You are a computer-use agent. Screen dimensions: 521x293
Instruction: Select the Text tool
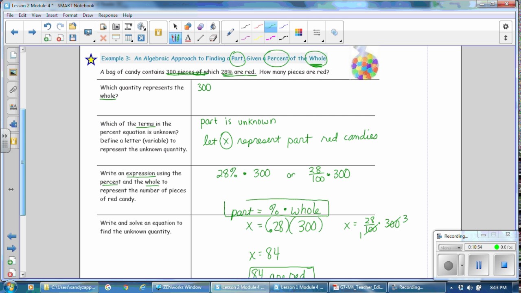pyautogui.click(x=188, y=38)
